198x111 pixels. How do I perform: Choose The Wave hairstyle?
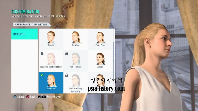click(76, 39)
